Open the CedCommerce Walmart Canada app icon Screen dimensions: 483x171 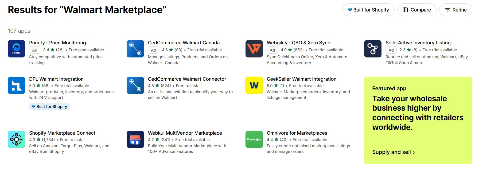[x=135, y=49]
